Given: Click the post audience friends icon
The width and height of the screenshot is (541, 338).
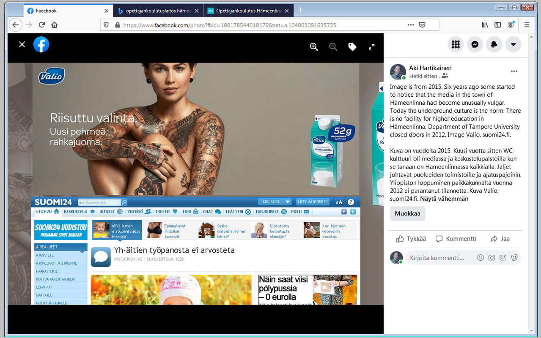Looking at the screenshot, I should click(445, 76).
